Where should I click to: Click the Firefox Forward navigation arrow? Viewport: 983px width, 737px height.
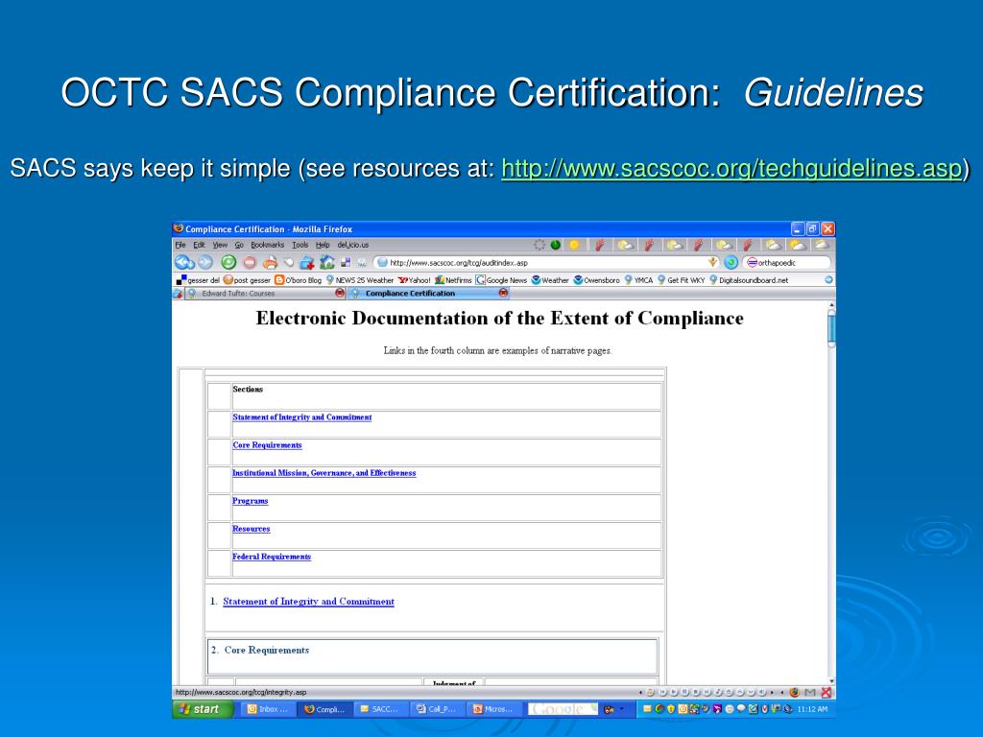(x=205, y=263)
